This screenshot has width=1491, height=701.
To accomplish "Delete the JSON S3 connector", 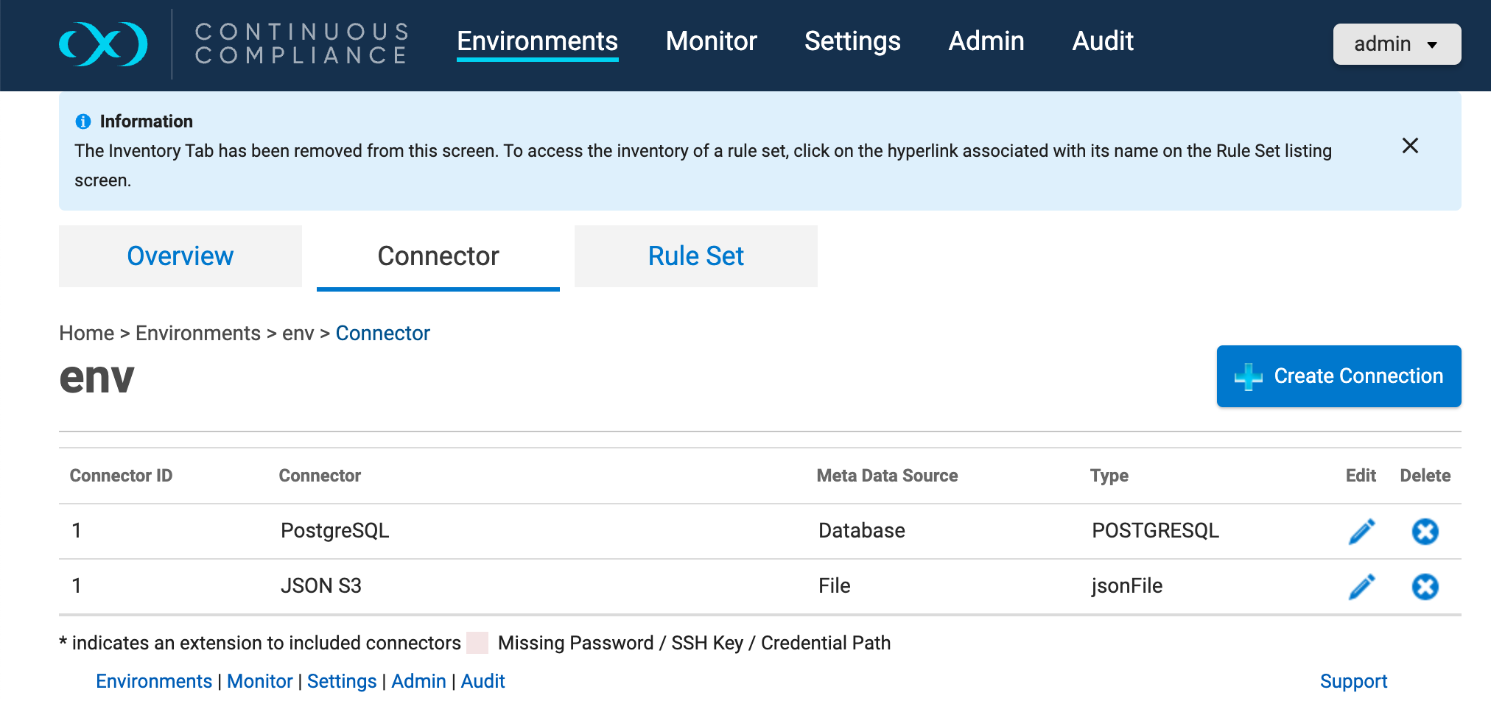I will point(1425,586).
